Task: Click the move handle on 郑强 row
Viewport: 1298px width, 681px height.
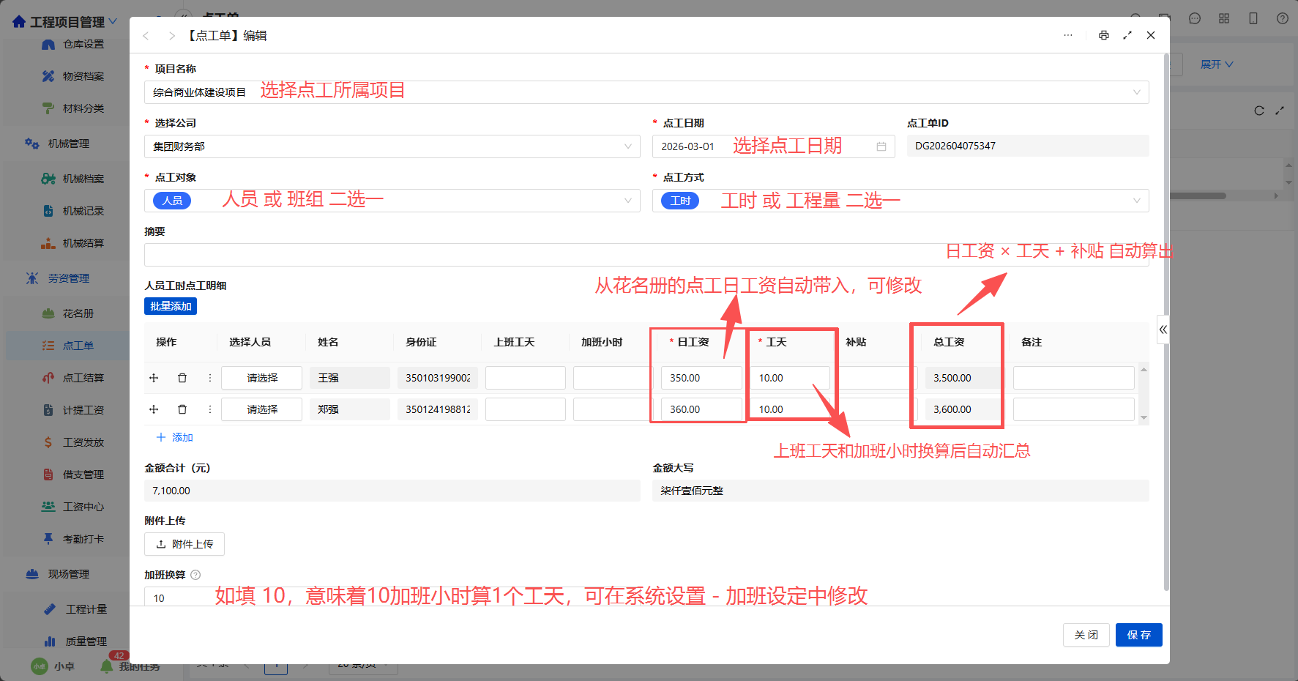Action: [154, 409]
